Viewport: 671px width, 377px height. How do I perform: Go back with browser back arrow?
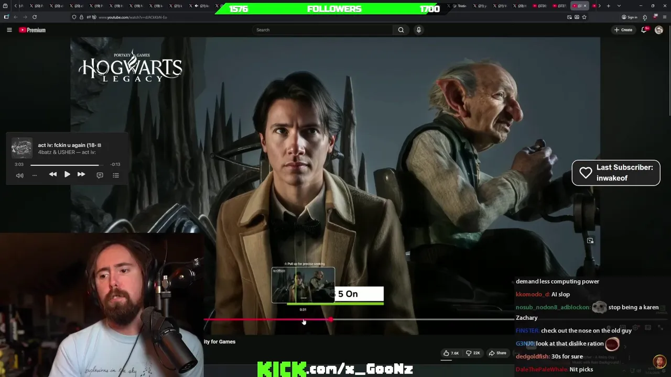click(x=16, y=17)
